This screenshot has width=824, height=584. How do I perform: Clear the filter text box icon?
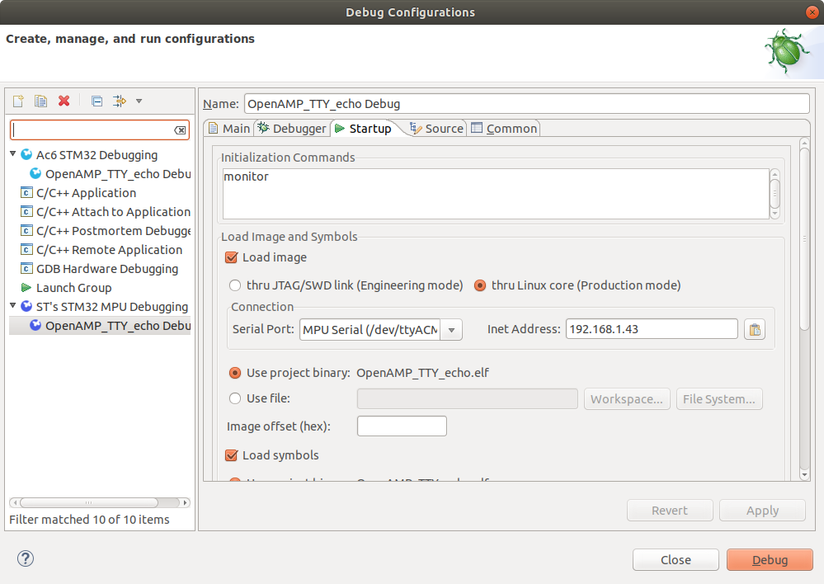[x=180, y=130]
